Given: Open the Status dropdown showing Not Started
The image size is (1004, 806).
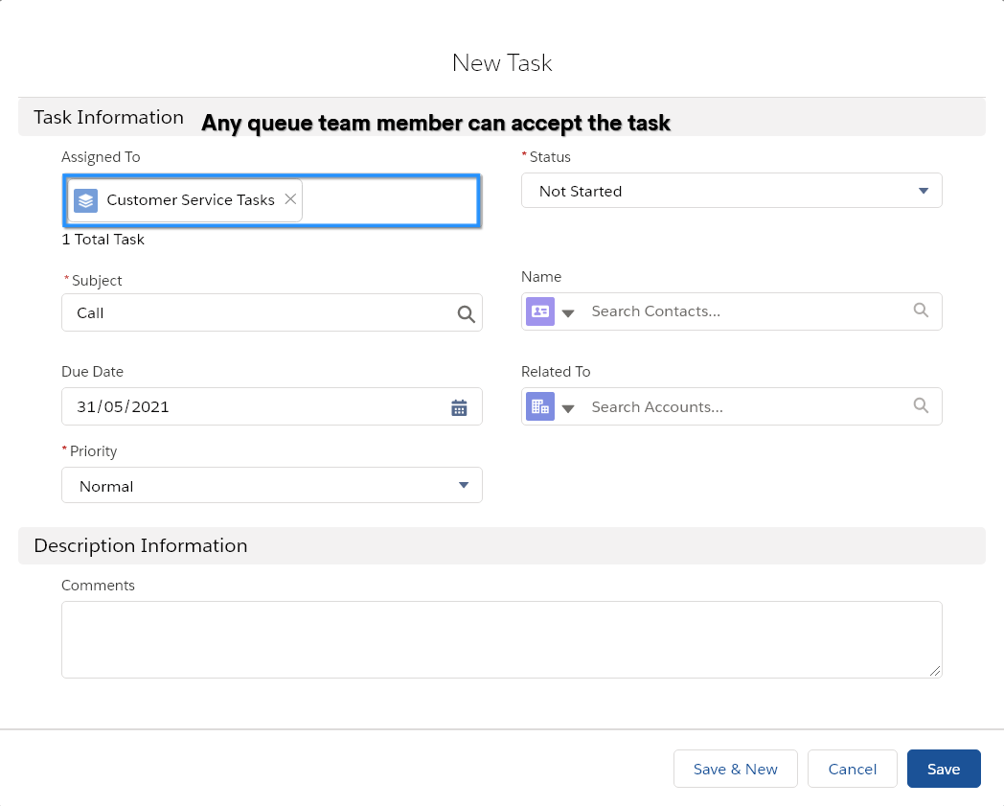Looking at the screenshot, I should pos(731,191).
